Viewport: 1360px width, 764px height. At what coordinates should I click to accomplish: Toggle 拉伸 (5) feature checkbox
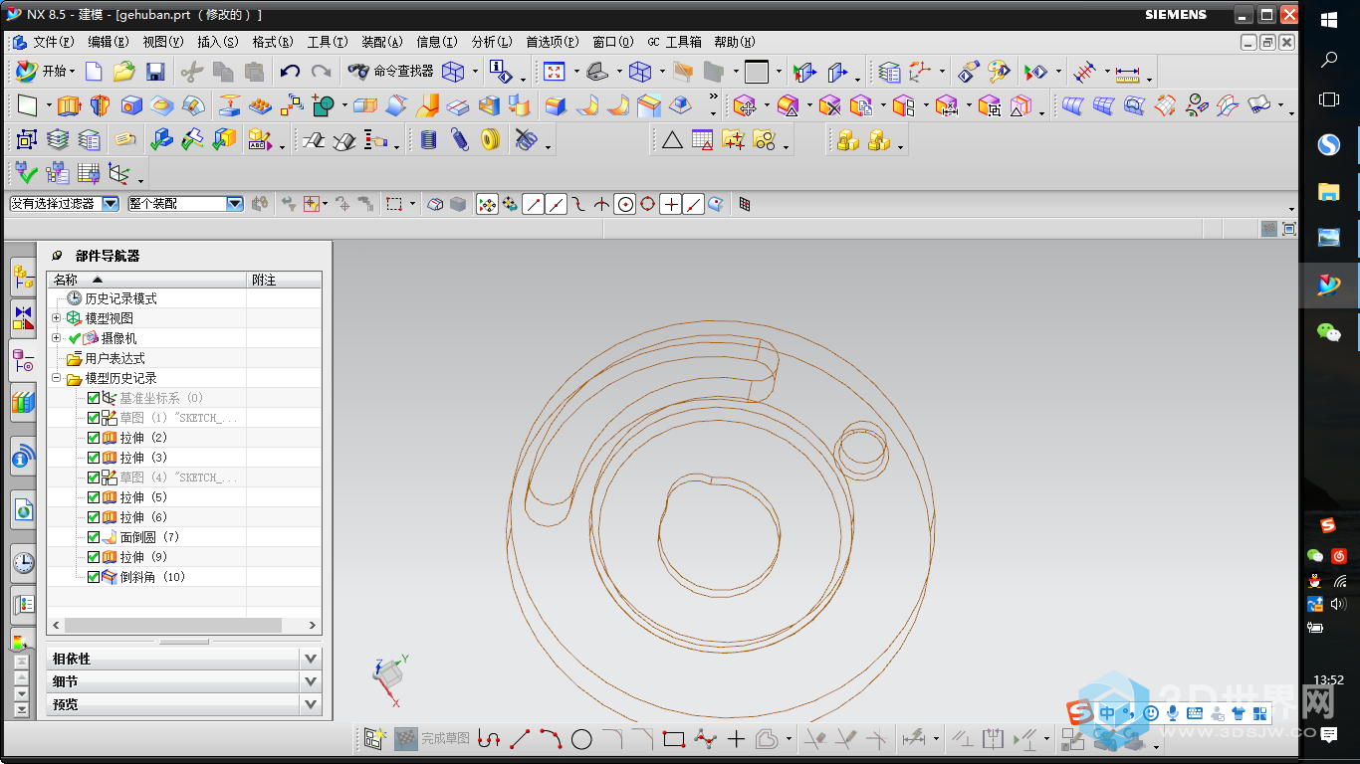click(94, 497)
